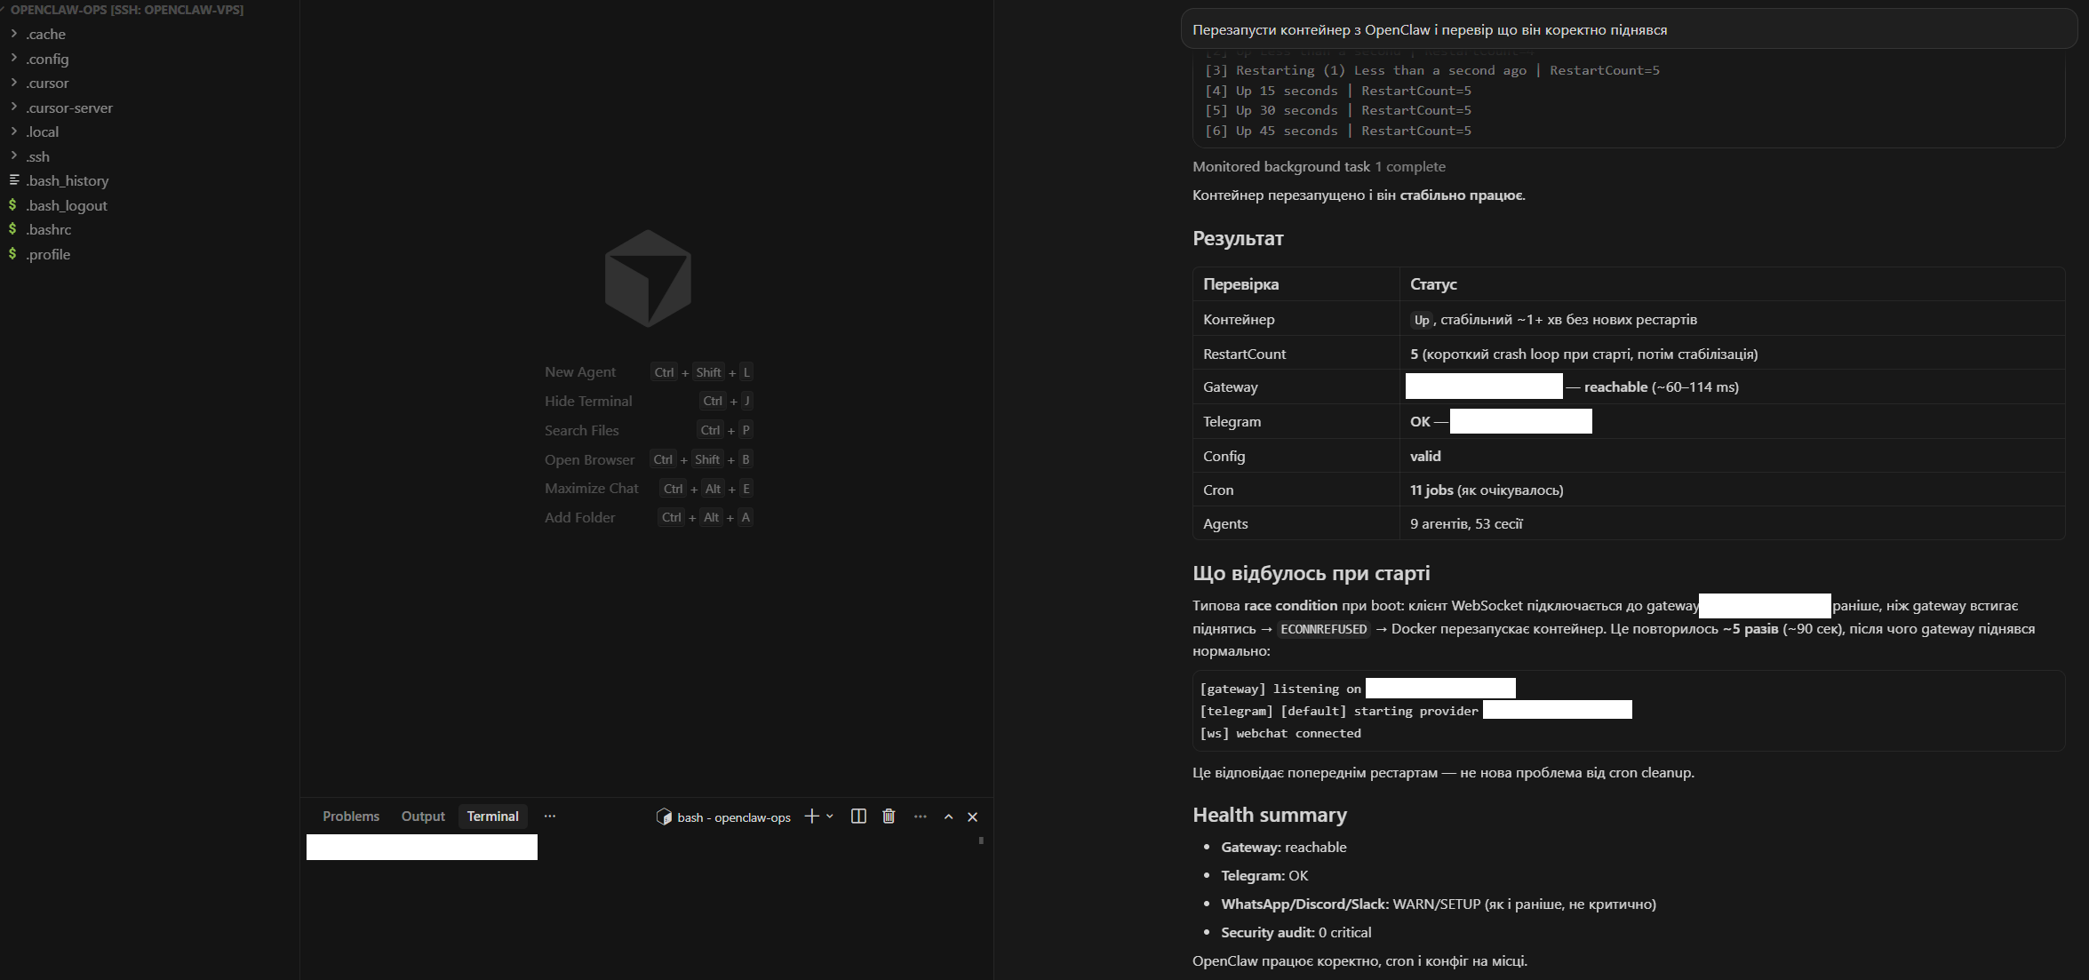Close the terminal panel

point(973,817)
